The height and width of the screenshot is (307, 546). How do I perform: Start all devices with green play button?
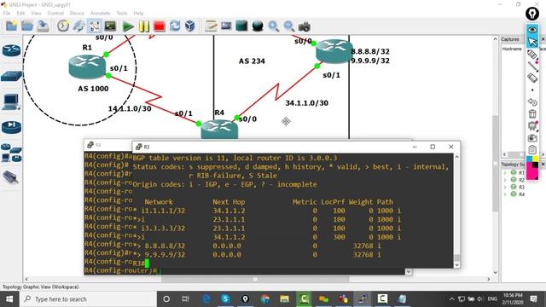[x=128, y=26]
